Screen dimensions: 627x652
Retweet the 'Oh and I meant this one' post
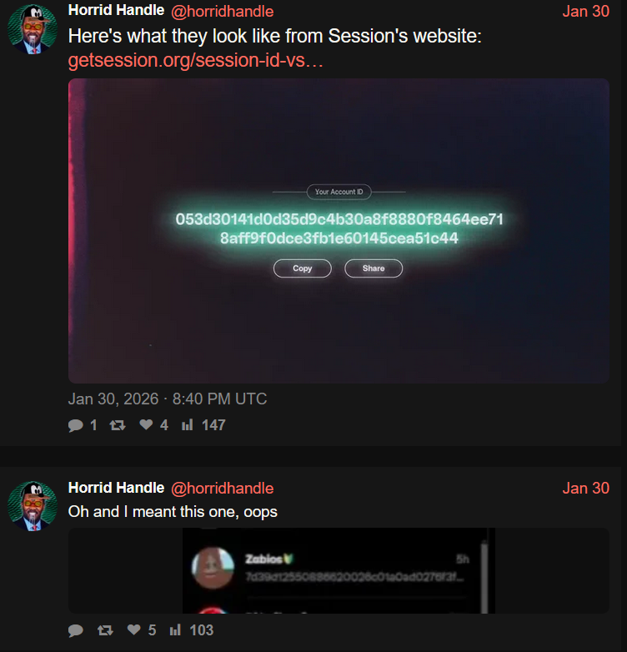(x=105, y=630)
